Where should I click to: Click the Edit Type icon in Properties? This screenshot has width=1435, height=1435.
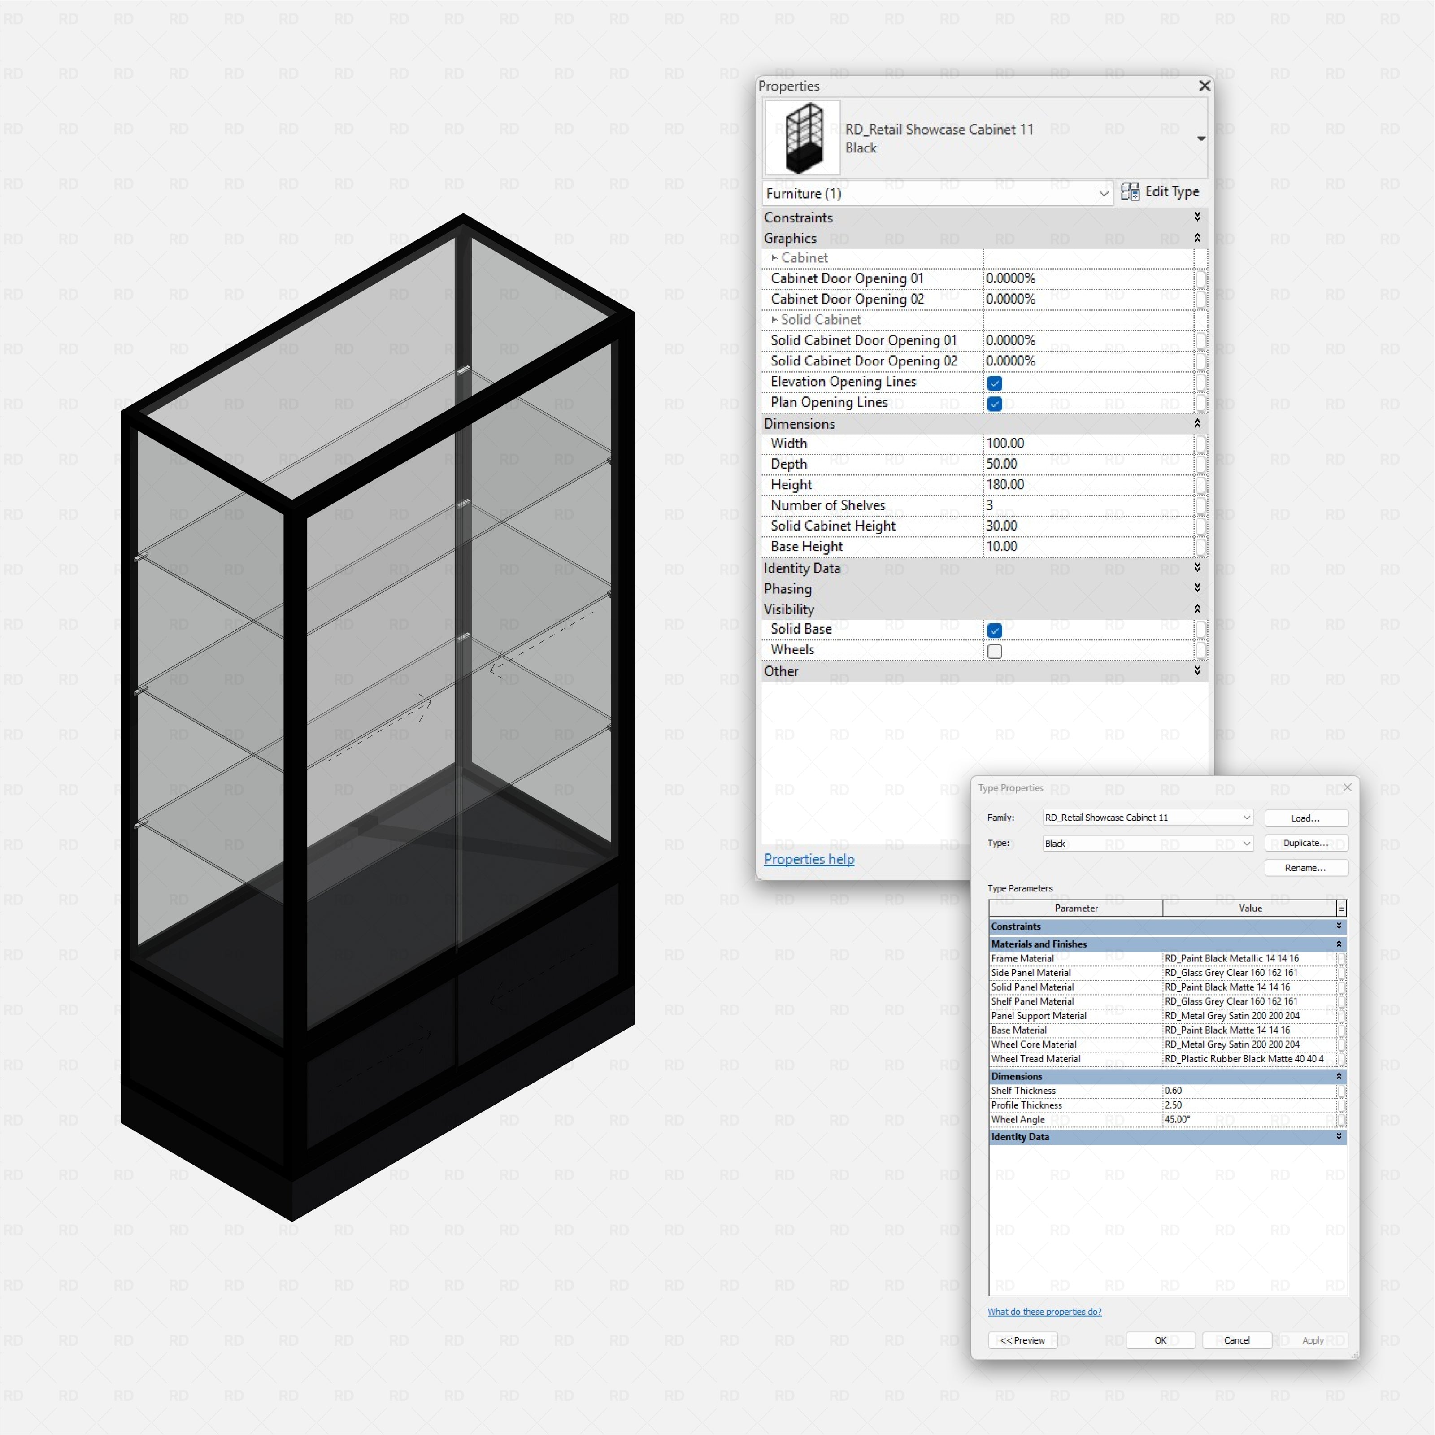1130,191
